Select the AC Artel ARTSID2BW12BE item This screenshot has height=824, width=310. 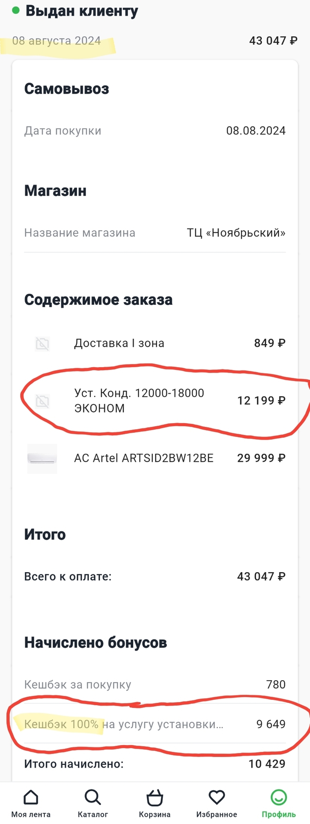pyautogui.click(x=143, y=458)
